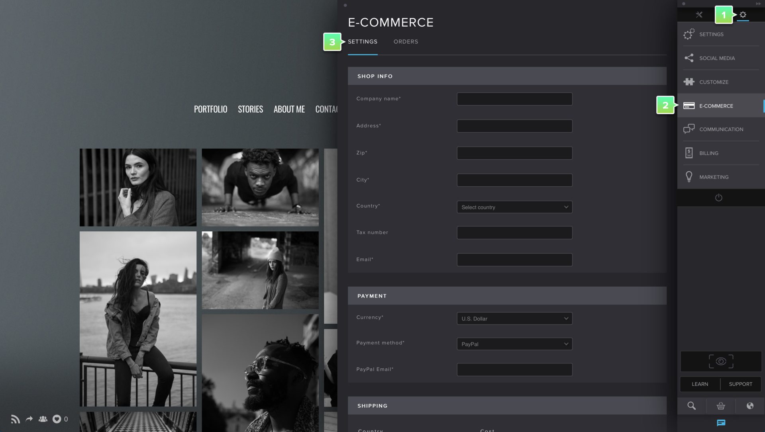Click the E-Commerce credit card icon
This screenshot has width=765, height=432.
[689, 106]
